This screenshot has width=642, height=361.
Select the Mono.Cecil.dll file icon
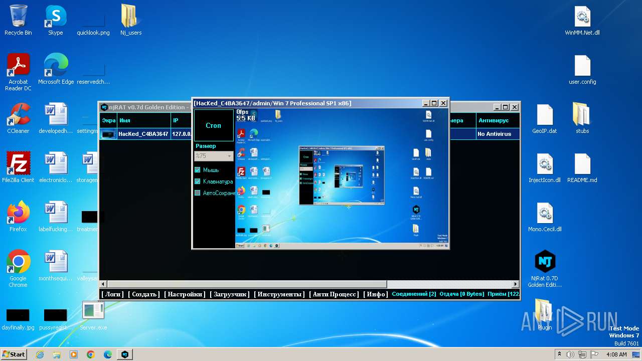pyautogui.click(x=545, y=217)
